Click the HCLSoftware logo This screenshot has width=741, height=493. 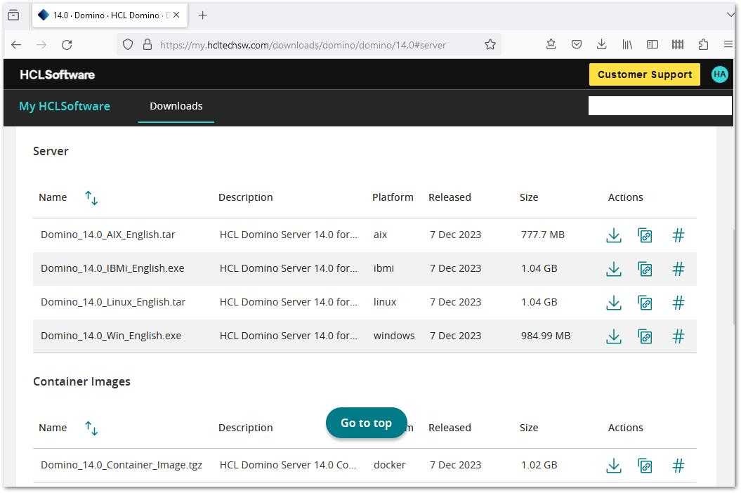coord(57,74)
